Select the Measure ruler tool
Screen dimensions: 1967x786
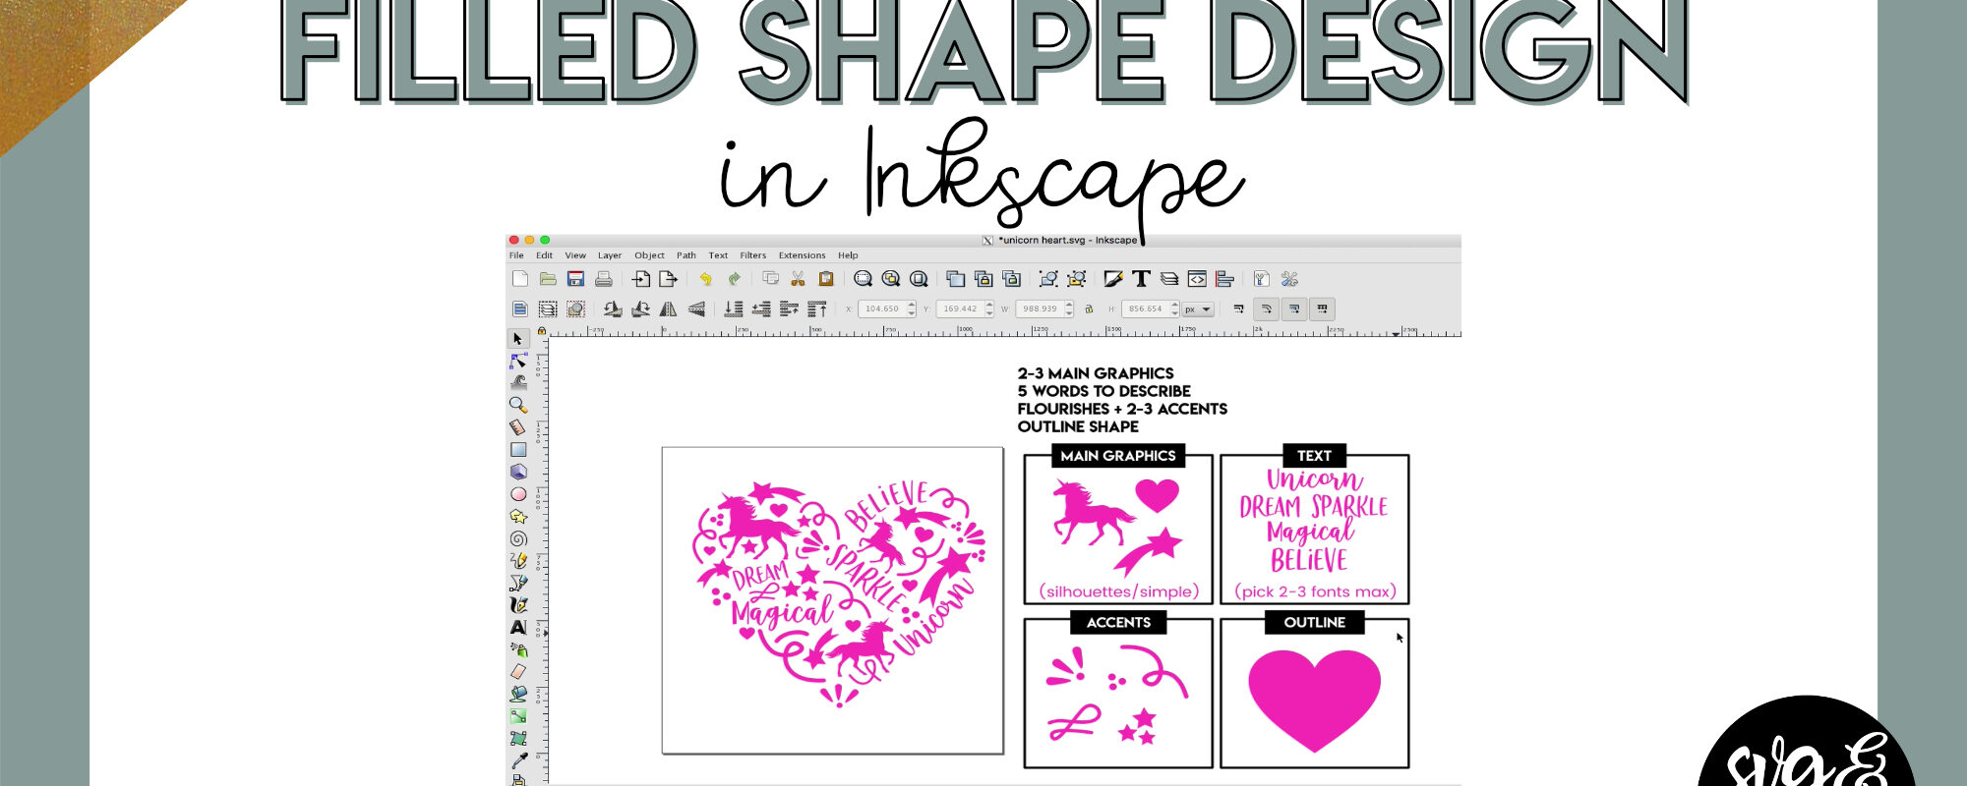tap(518, 427)
